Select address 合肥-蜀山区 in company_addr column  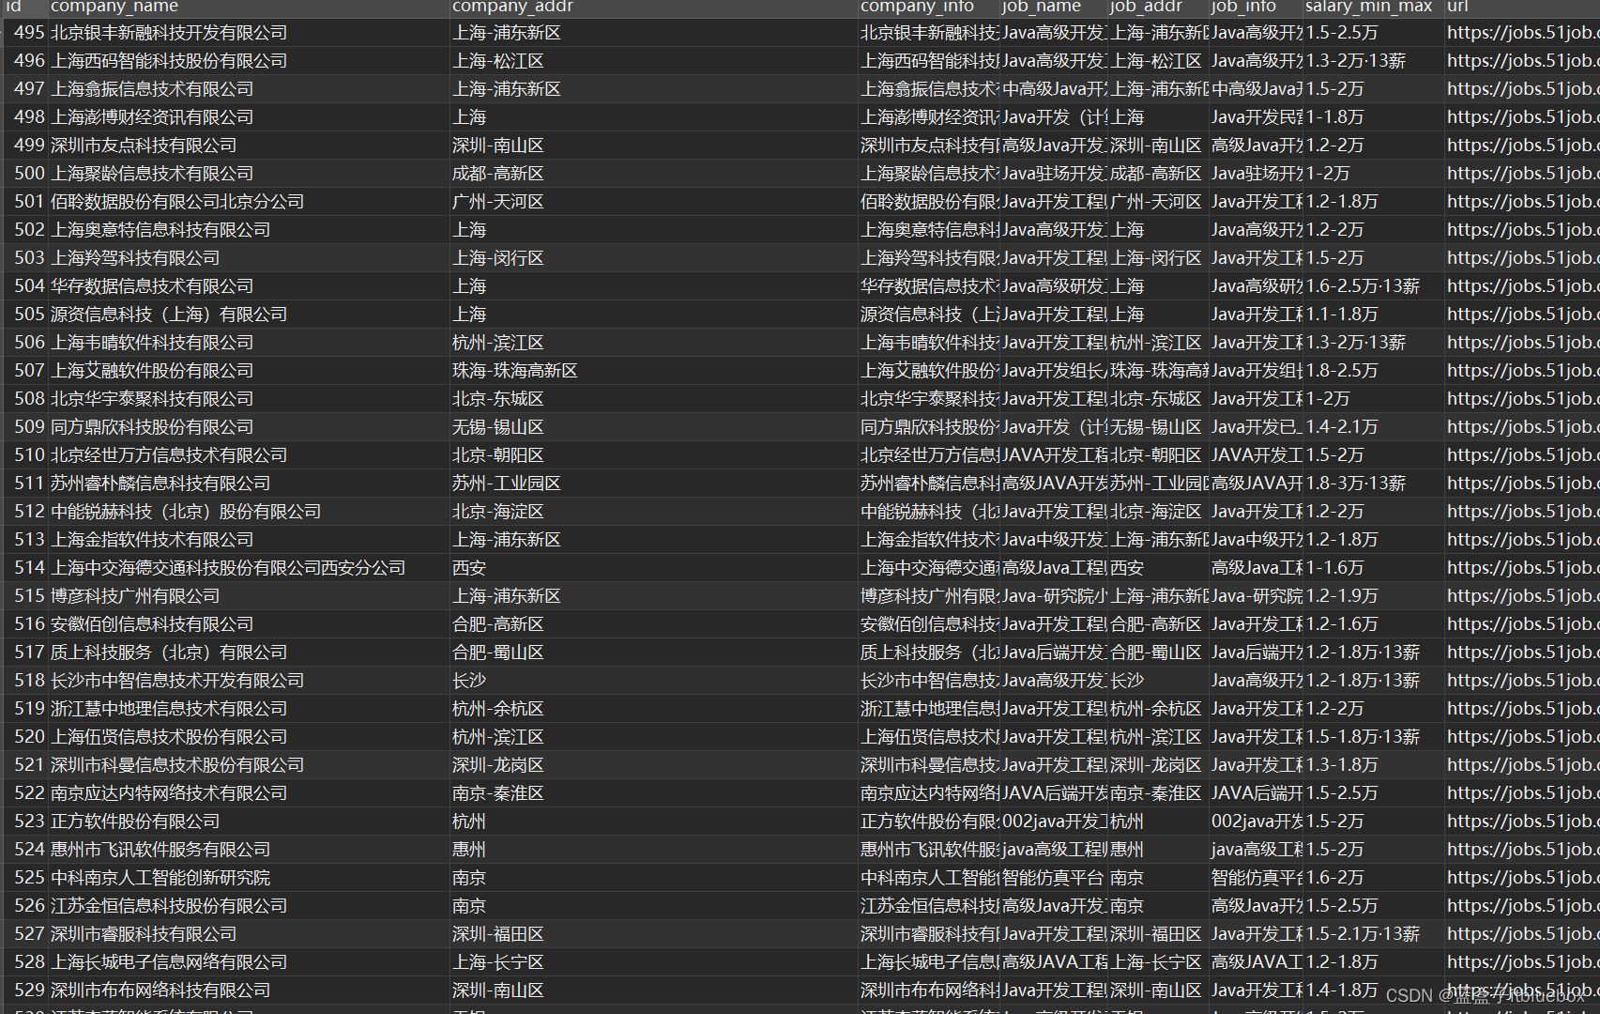tap(498, 653)
